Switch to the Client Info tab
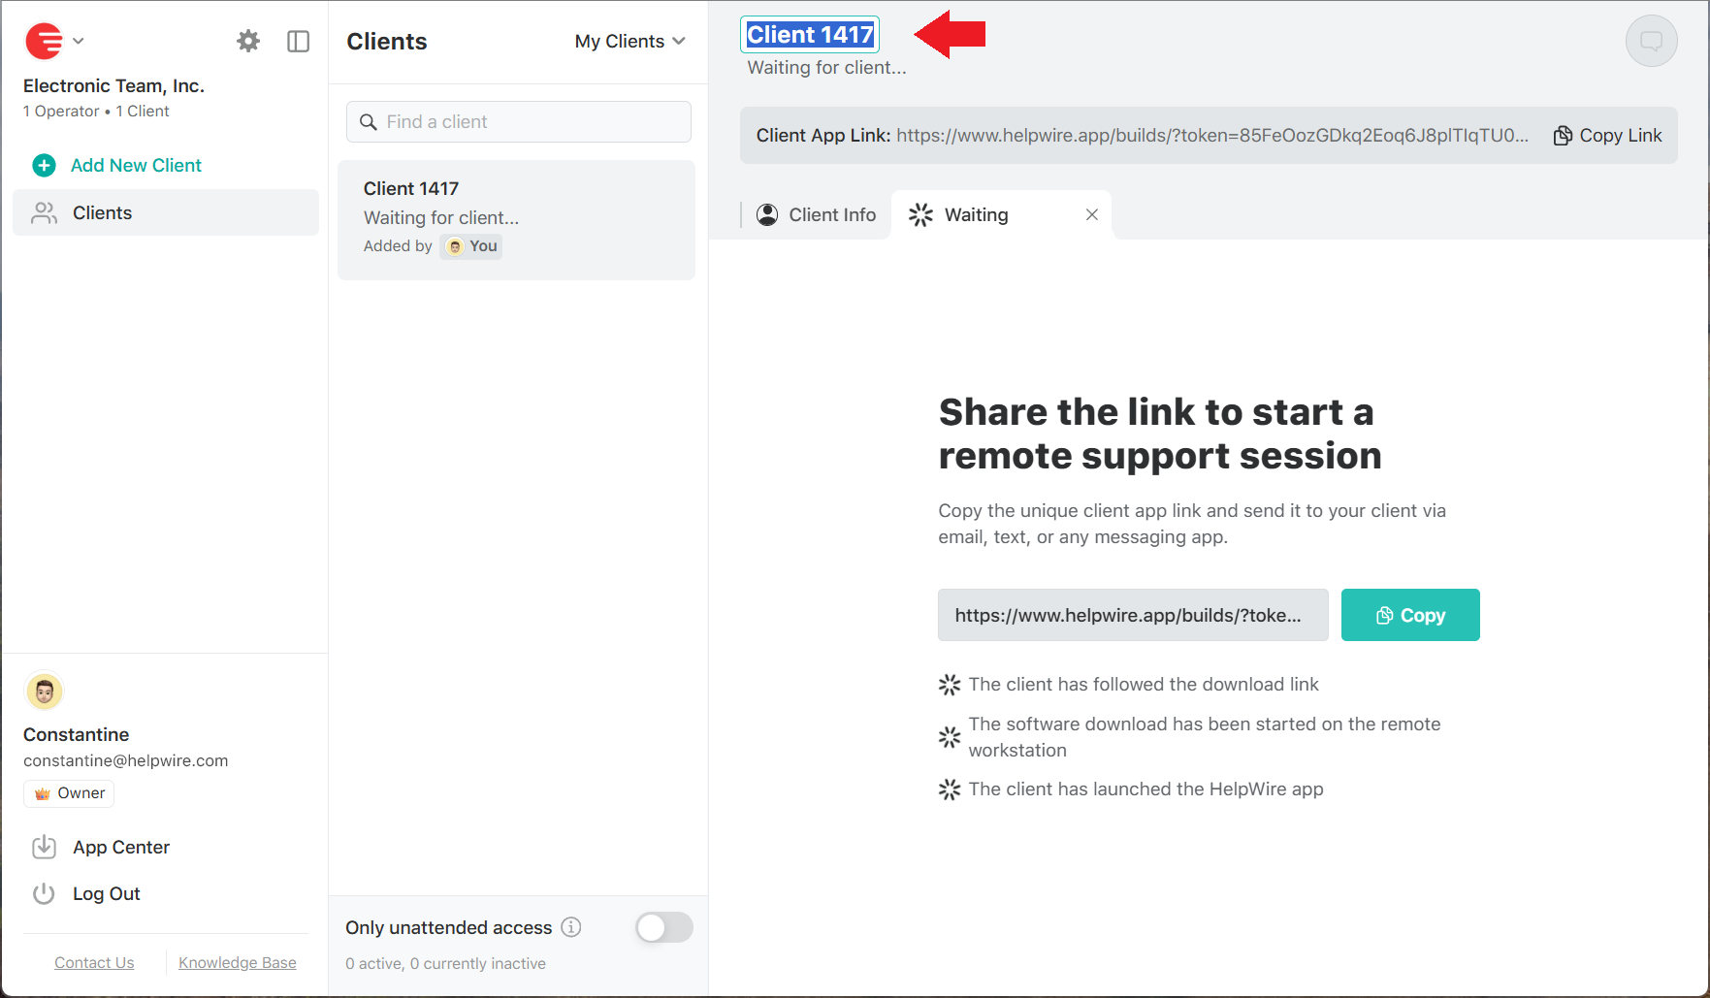 click(816, 214)
